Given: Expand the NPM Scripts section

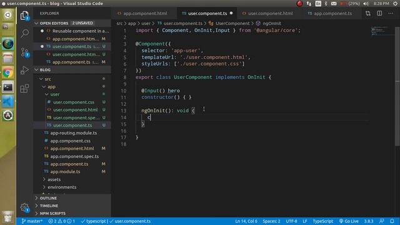Looking at the screenshot, I should click(72, 213).
